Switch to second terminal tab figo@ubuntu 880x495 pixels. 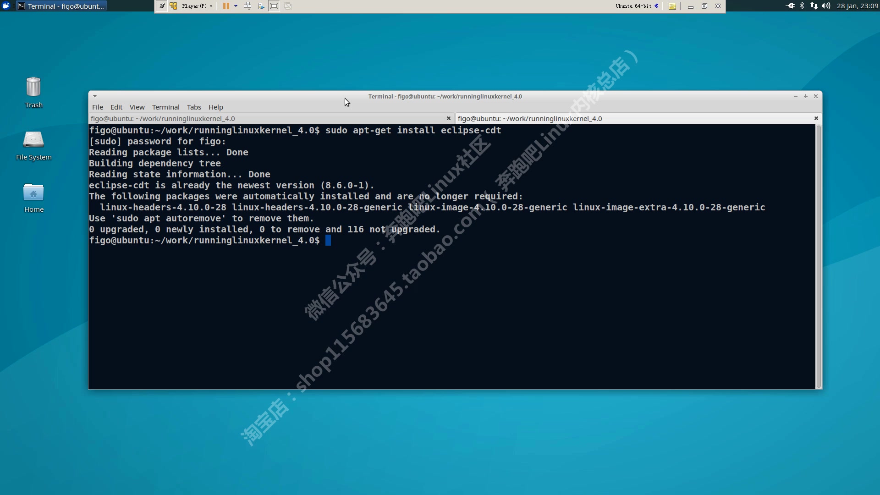point(635,118)
